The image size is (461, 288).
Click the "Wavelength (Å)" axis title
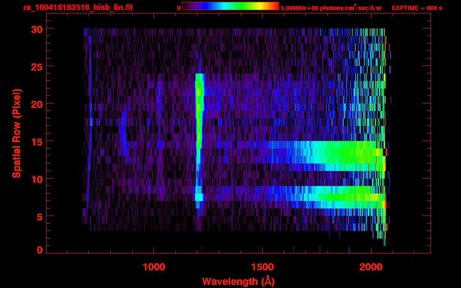tap(238, 281)
